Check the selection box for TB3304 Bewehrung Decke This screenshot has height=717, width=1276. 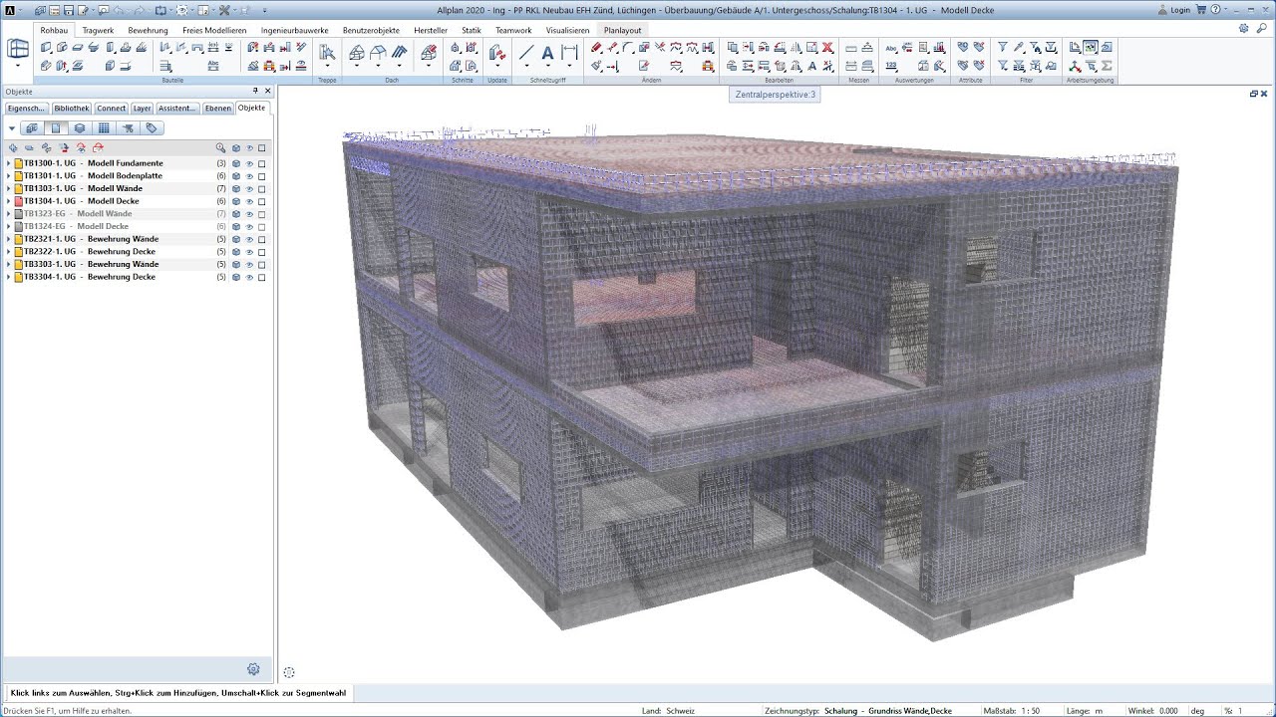pos(262,277)
